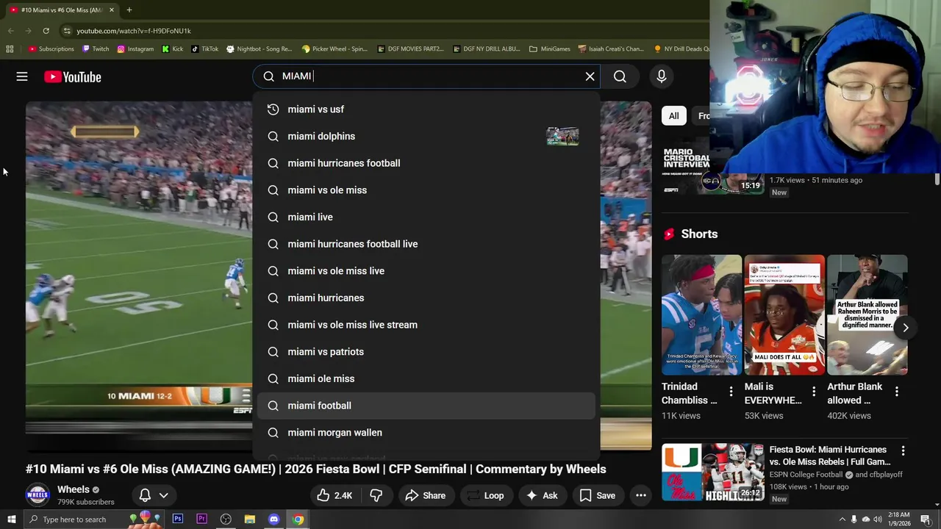Like the video (2.4K)

334,495
